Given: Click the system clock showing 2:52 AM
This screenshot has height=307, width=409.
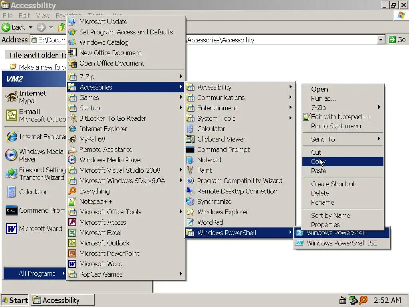Looking at the screenshot, I should [387, 300].
